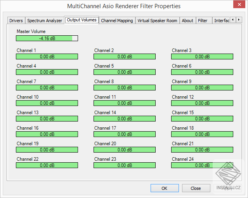Change the Channel 14 volume level
The height and width of the screenshot is (198, 248).
(125, 118)
